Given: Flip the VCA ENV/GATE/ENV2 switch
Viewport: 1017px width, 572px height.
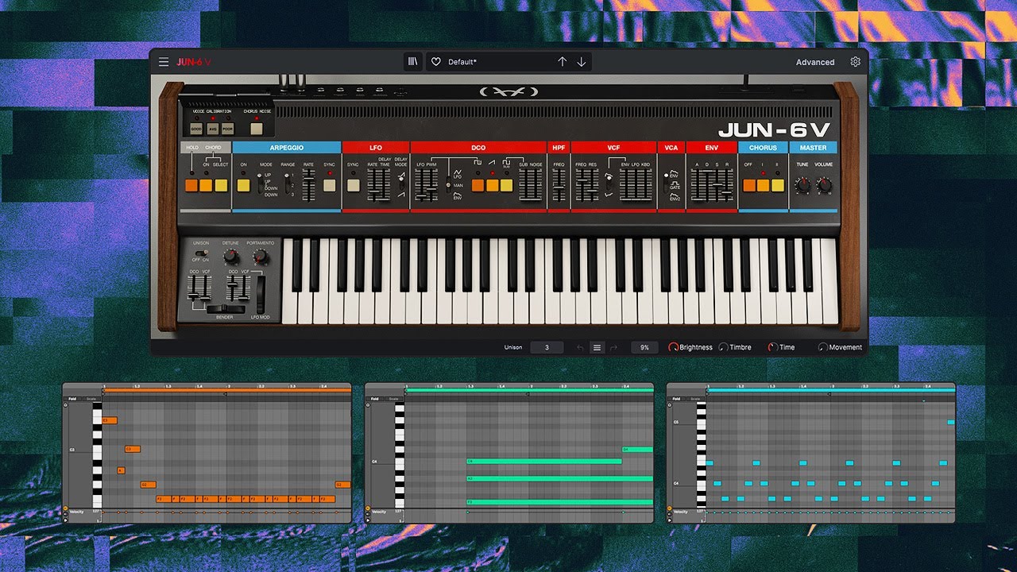Looking at the screenshot, I should point(665,184).
